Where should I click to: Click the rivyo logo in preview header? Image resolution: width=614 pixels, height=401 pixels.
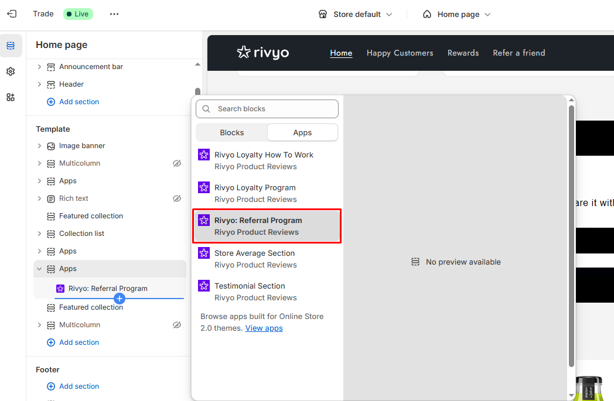coord(262,53)
